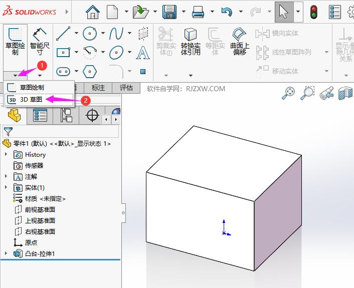Click the Rebuild traffic light icon
Image resolution: width=354 pixels, height=288 pixels.
(x=313, y=12)
